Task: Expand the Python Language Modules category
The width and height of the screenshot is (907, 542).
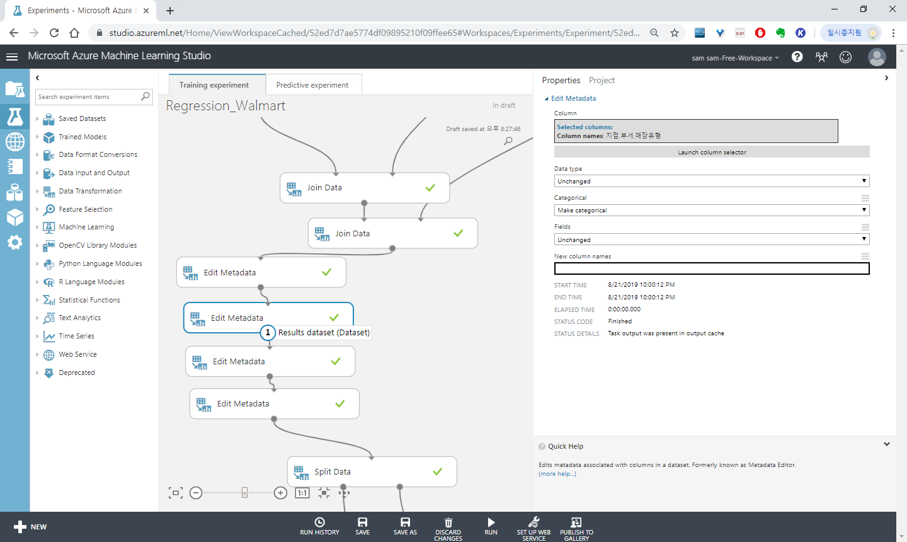Action: coord(37,263)
